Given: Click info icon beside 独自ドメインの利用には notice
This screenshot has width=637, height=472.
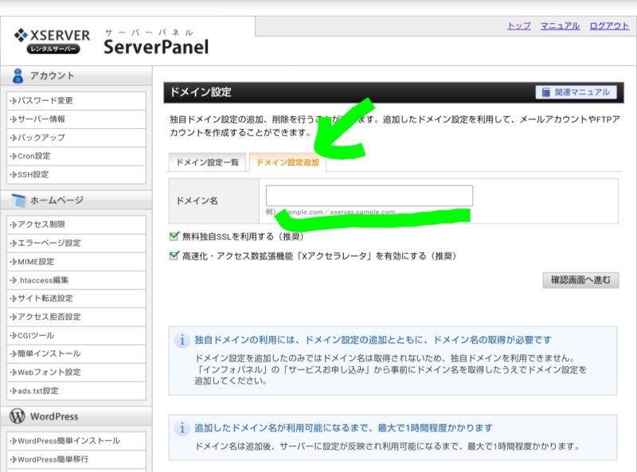Looking at the screenshot, I should tap(182, 340).
